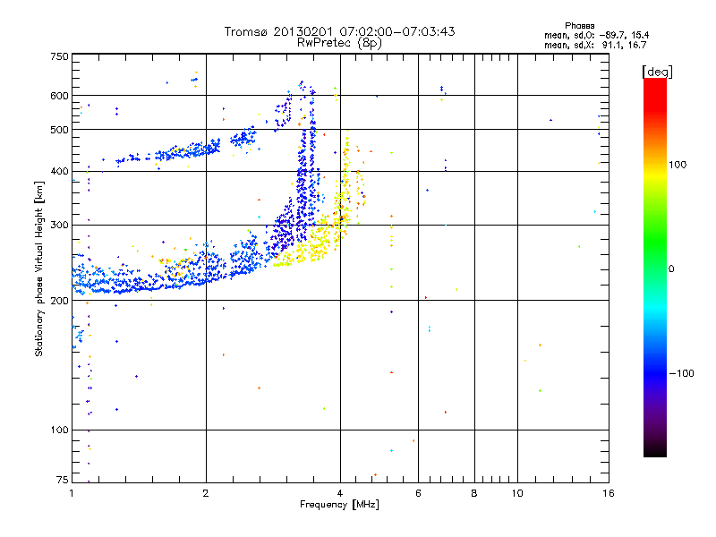Click the colorbar '100' tick label
The height and width of the screenshot is (537, 716).
pos(678,165)
